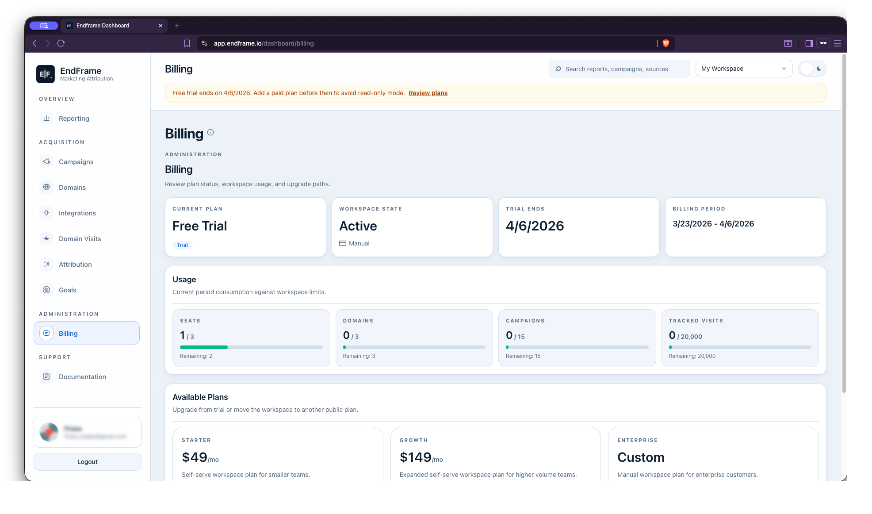The width and height of the screenshot is (872, 514).
Task: Click the Domains globe icon
Action: point(46,187)
